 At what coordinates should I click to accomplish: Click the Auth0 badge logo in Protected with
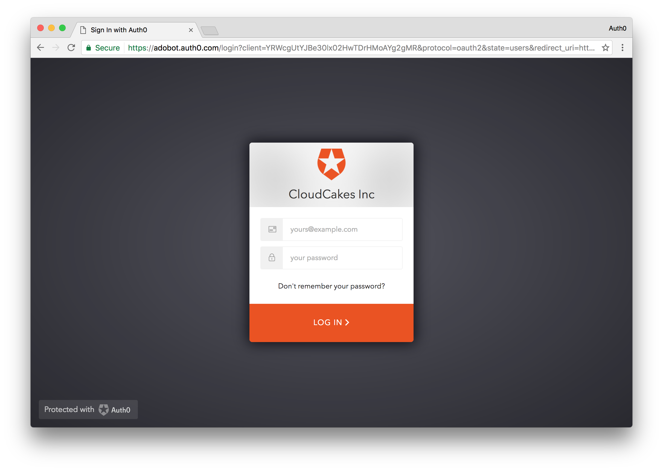103,410
